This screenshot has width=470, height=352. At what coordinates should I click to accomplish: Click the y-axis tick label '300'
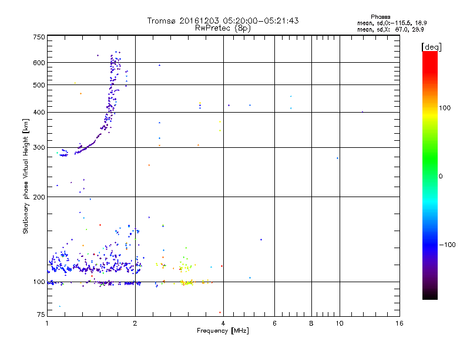click(39, 148)
